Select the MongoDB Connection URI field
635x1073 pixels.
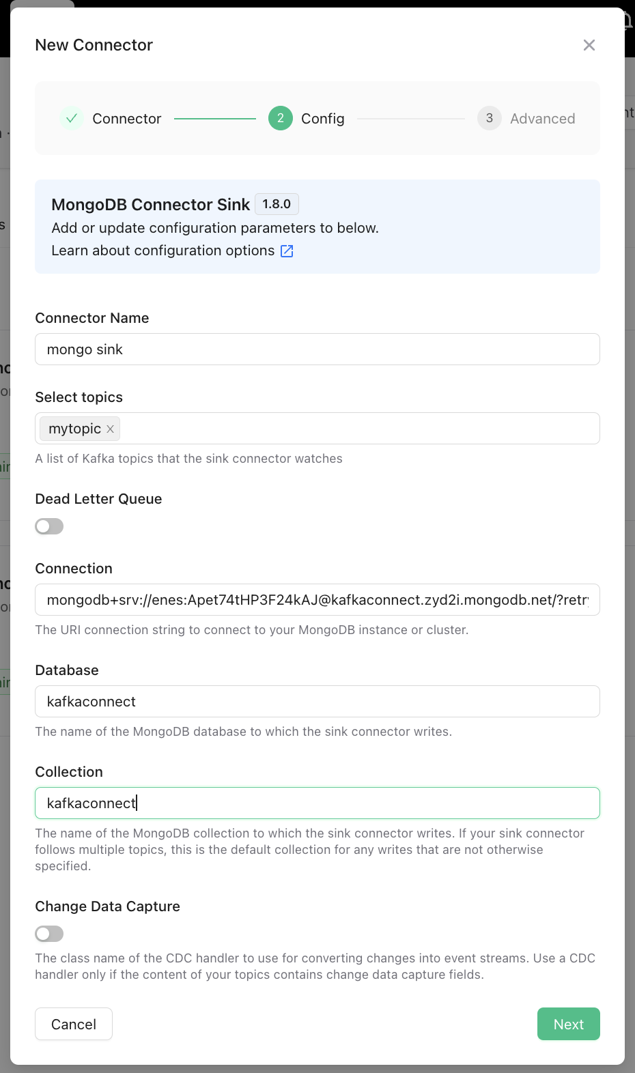tap(317, 599)
